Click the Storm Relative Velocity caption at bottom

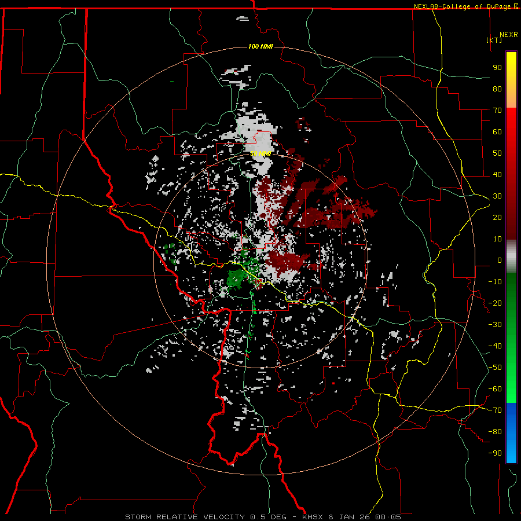coord(263,517)
